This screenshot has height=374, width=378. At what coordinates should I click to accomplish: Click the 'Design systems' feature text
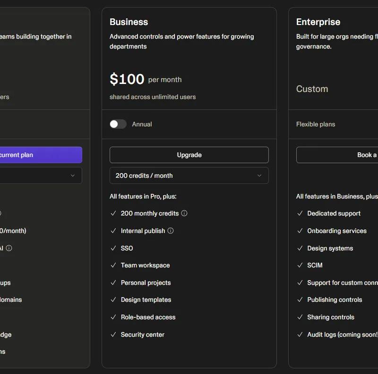[x=330, y=248]
